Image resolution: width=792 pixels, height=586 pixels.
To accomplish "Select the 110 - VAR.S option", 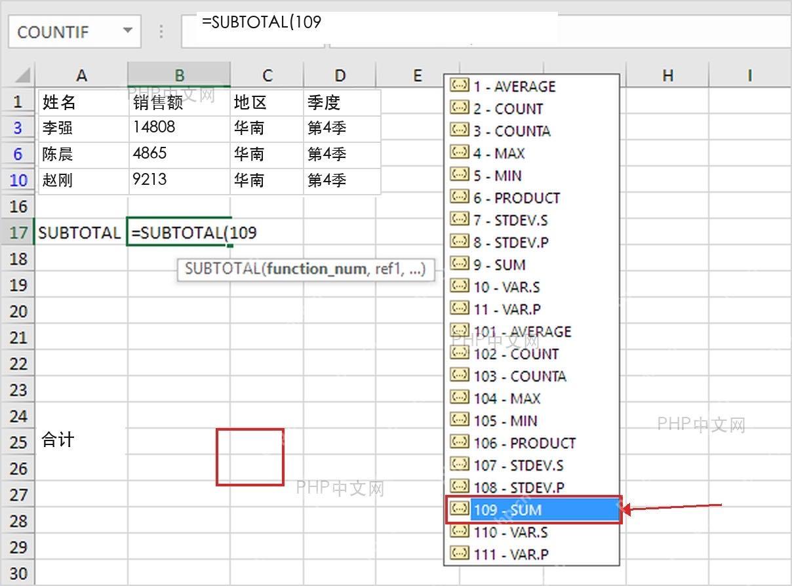I will pyautogui.click(x=532, y=532).
